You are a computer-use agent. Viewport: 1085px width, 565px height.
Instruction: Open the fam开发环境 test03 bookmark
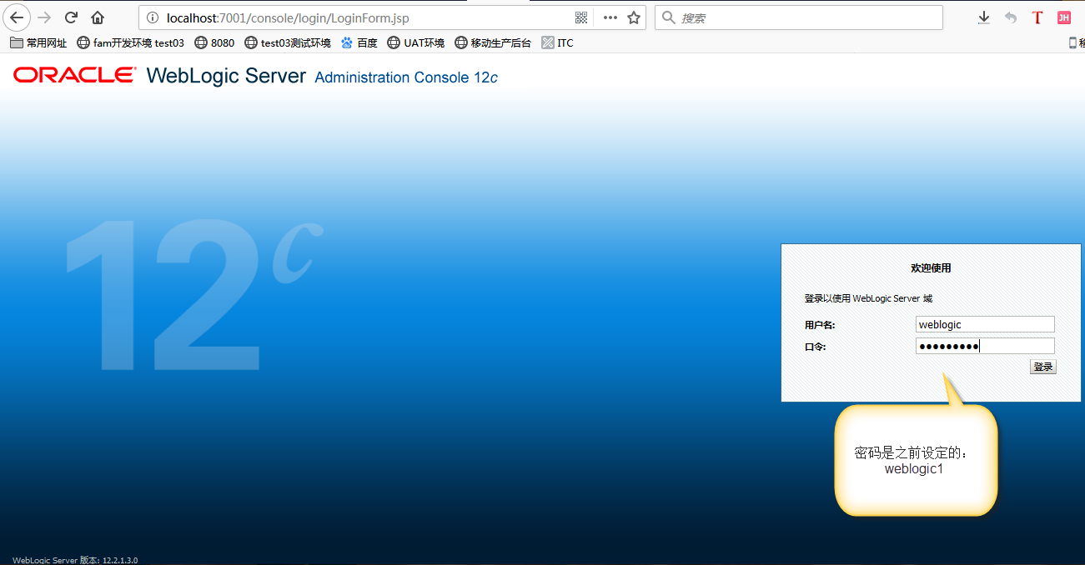(x=130, y=42)
